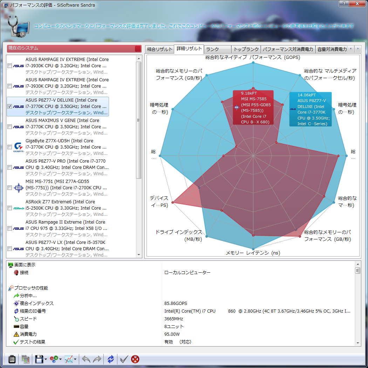368x368 pixels.
Task: Check the MSI MS-7751 checkbox
Action: tap(9, 188)
